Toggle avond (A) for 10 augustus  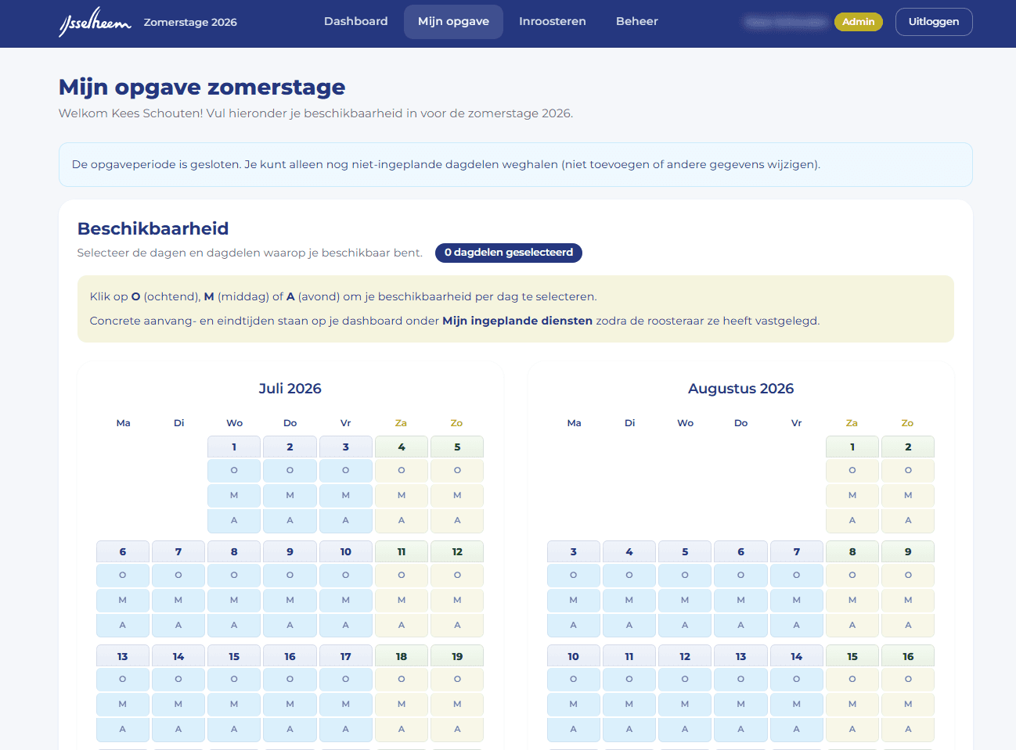click(574, 729)
